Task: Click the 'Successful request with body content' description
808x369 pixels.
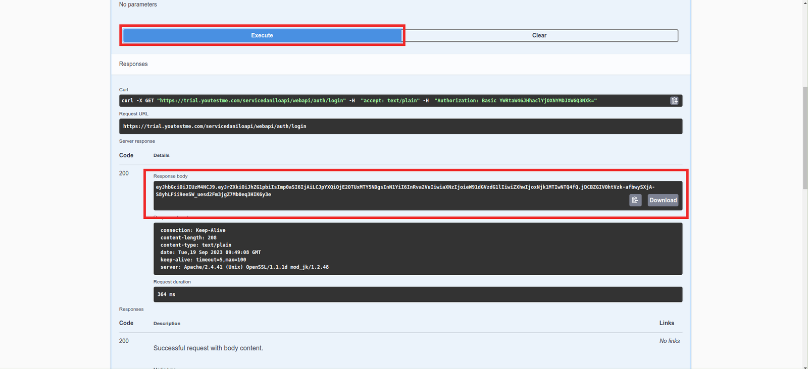Action: (x=208, y=348)
